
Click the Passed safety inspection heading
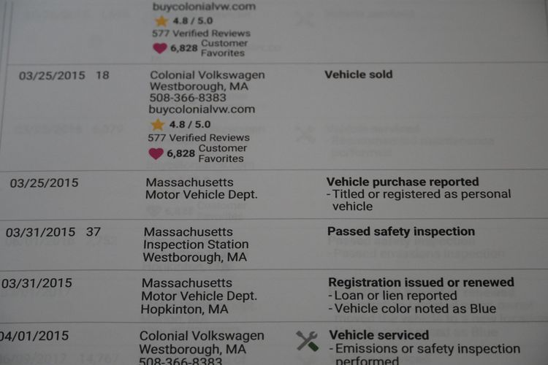[401, 231]
